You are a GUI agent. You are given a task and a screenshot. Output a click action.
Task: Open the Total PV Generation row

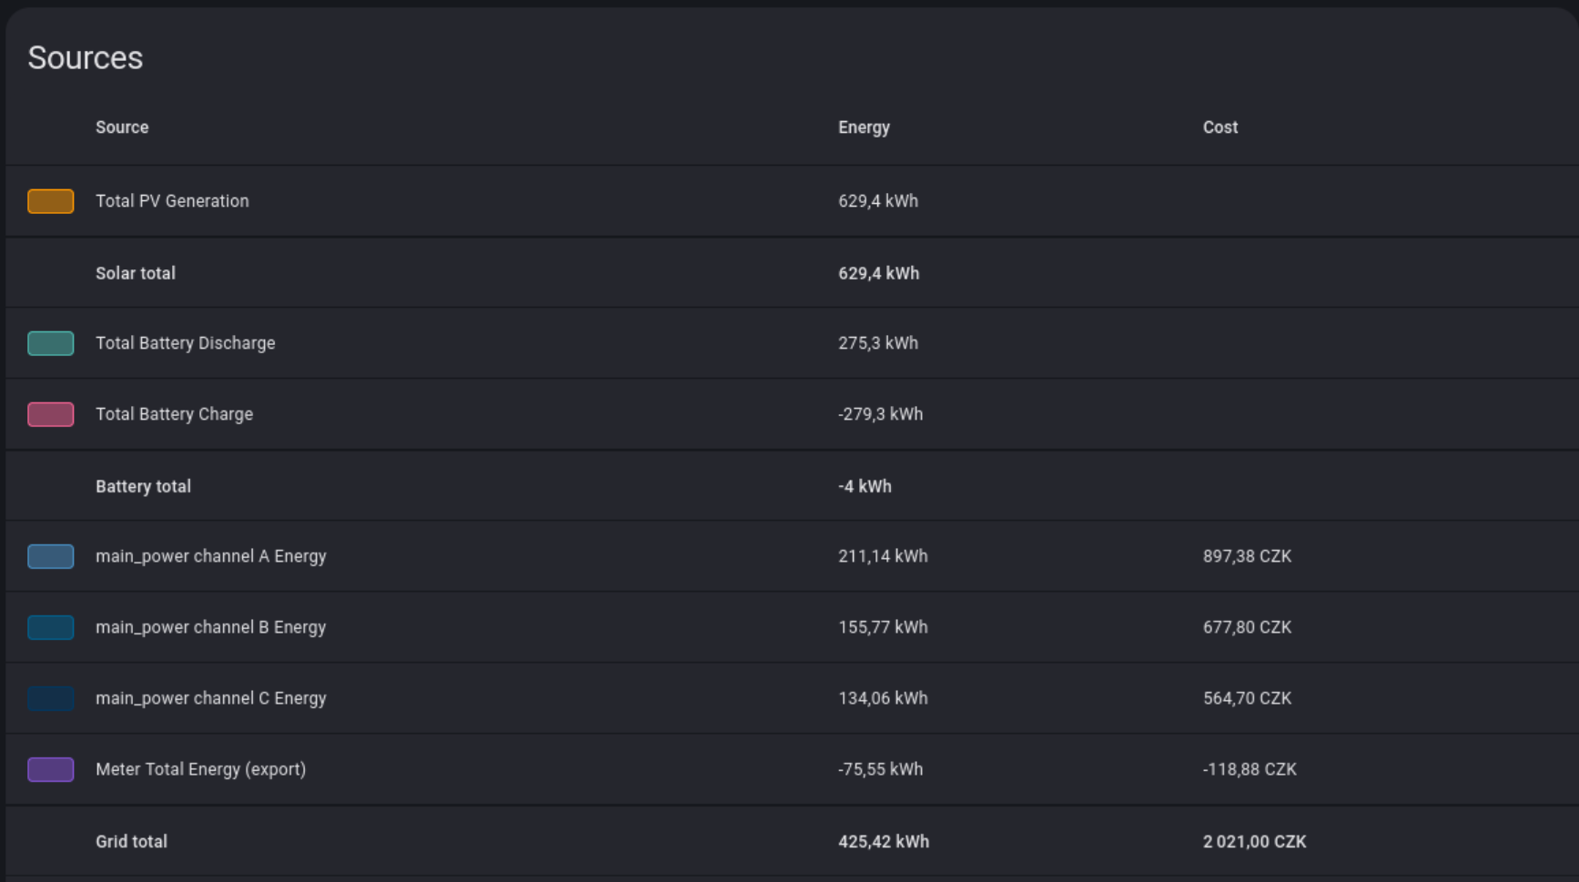[172, 201]
